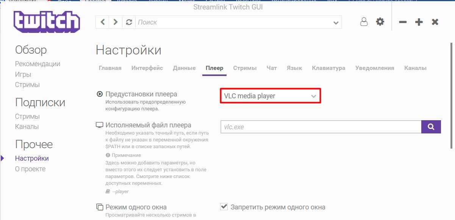This screenshot has height=220, width=455.
Task: Click the Исполняемый файл плеера label
Action: pyautogui.click(x=149, y=125)
